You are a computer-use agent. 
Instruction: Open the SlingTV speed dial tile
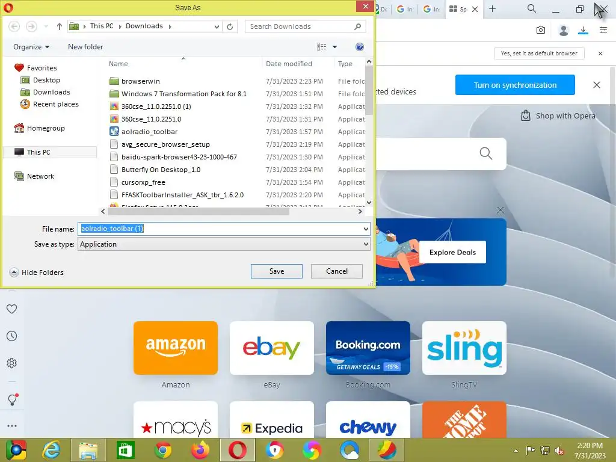pyautogui.click(x=464, y=348)
